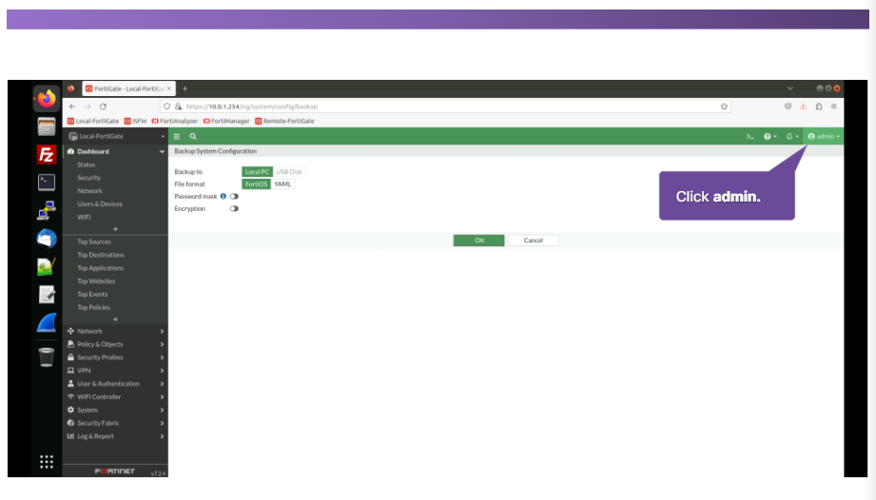Click the browser forward arrow
Screen dimensions: 876x500
pos(88,106)
